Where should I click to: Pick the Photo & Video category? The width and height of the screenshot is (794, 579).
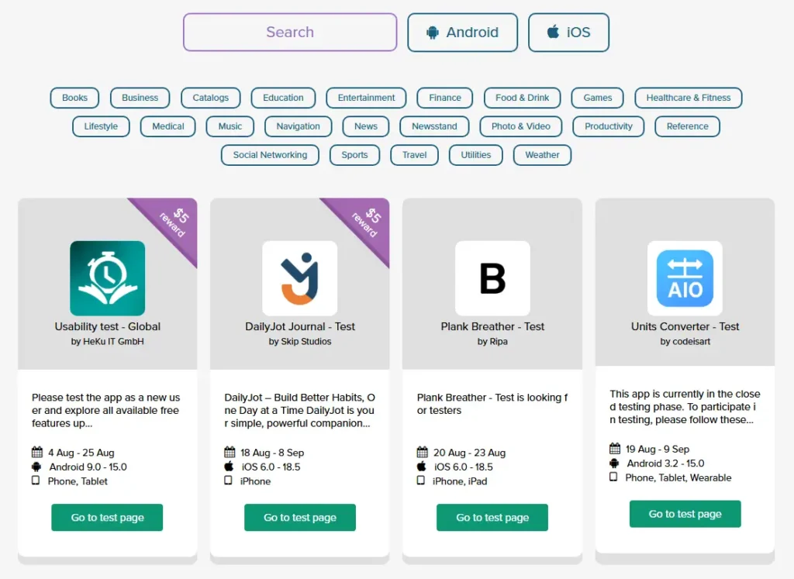(x=521, y=126)
